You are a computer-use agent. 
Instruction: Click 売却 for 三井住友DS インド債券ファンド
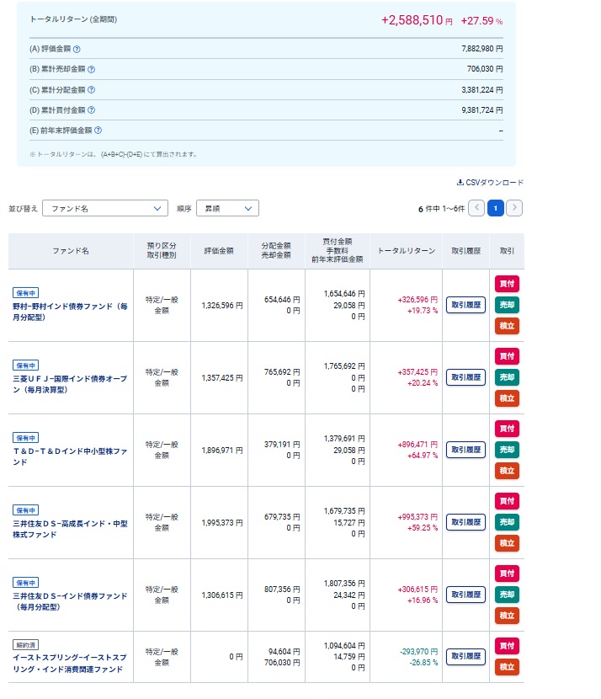click(507, 595)
